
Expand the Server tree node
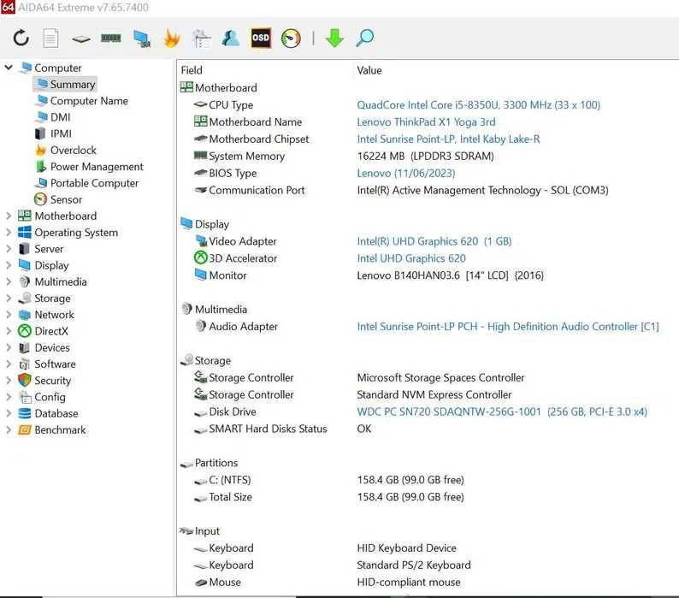click(x=9, y=249)
